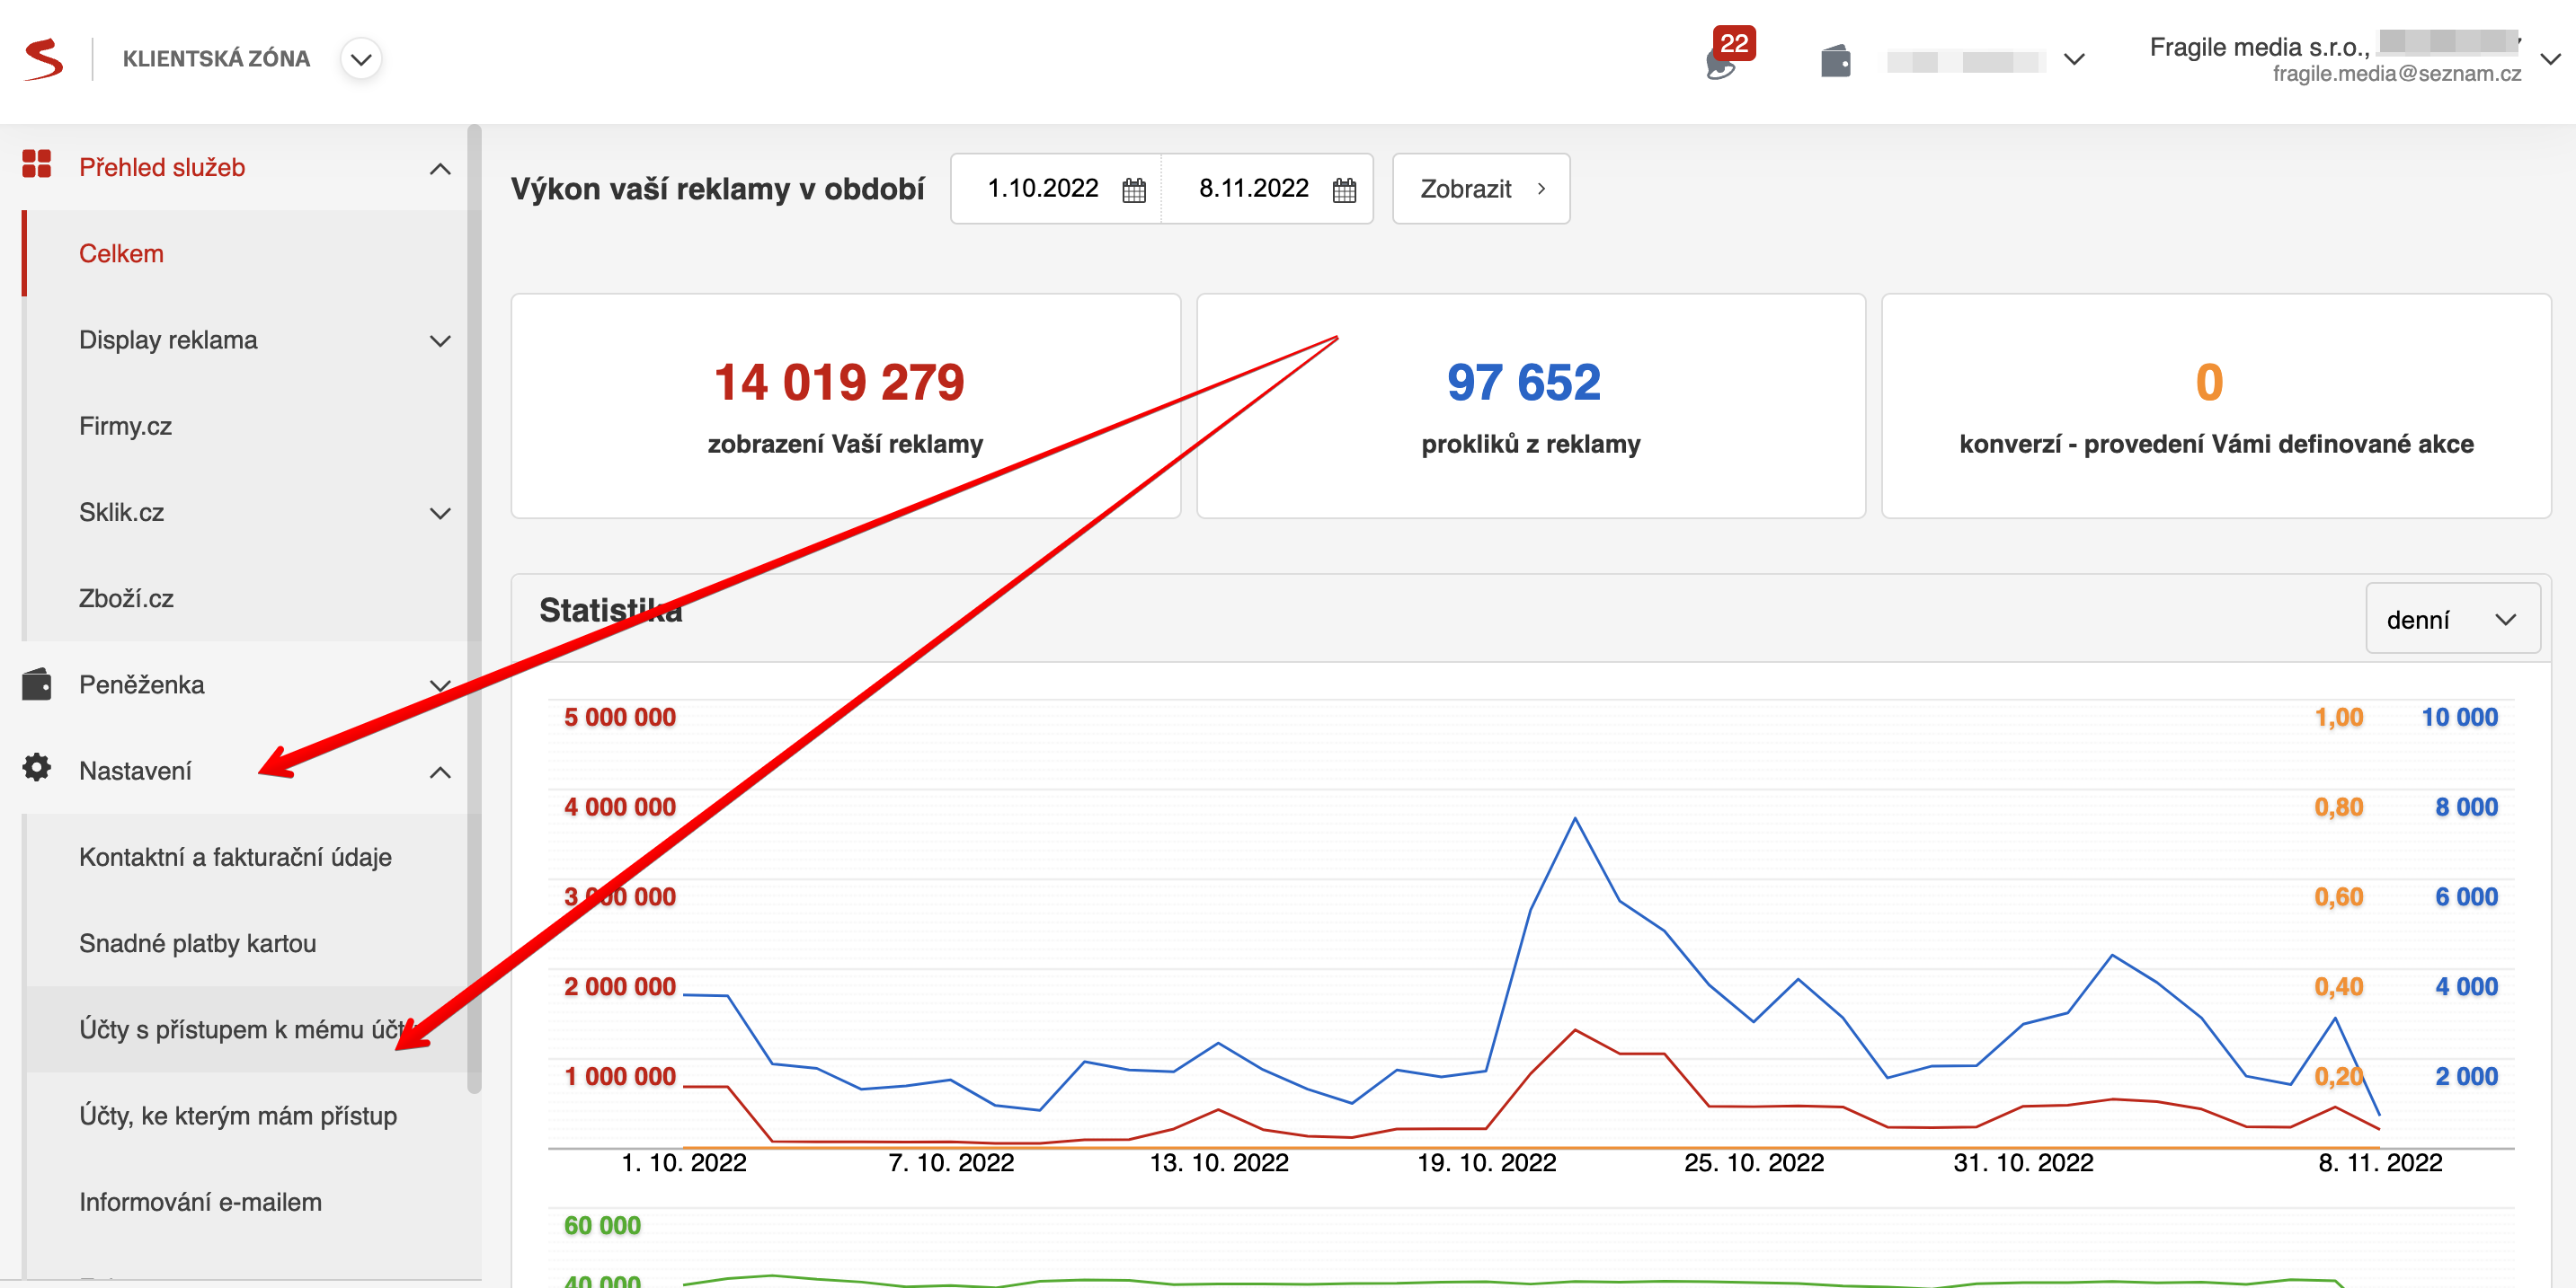
Task: Open calendar picker for end date 8.11.2022
Action: (1344, 190)
